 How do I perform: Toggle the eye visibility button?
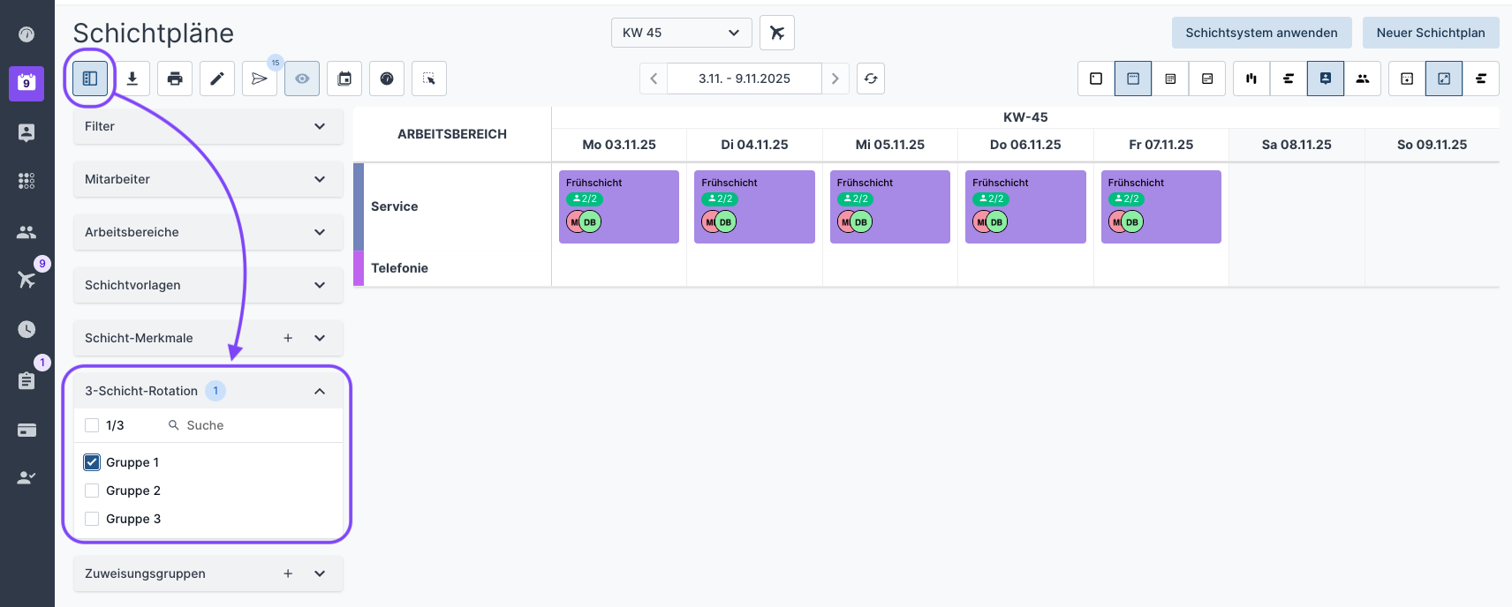[x=302, y=79]
